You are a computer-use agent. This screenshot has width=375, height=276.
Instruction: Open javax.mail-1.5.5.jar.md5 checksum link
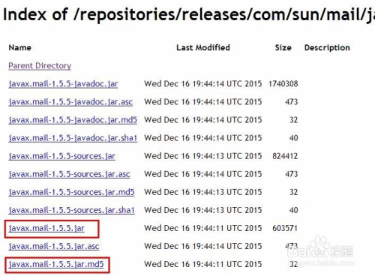56,265
